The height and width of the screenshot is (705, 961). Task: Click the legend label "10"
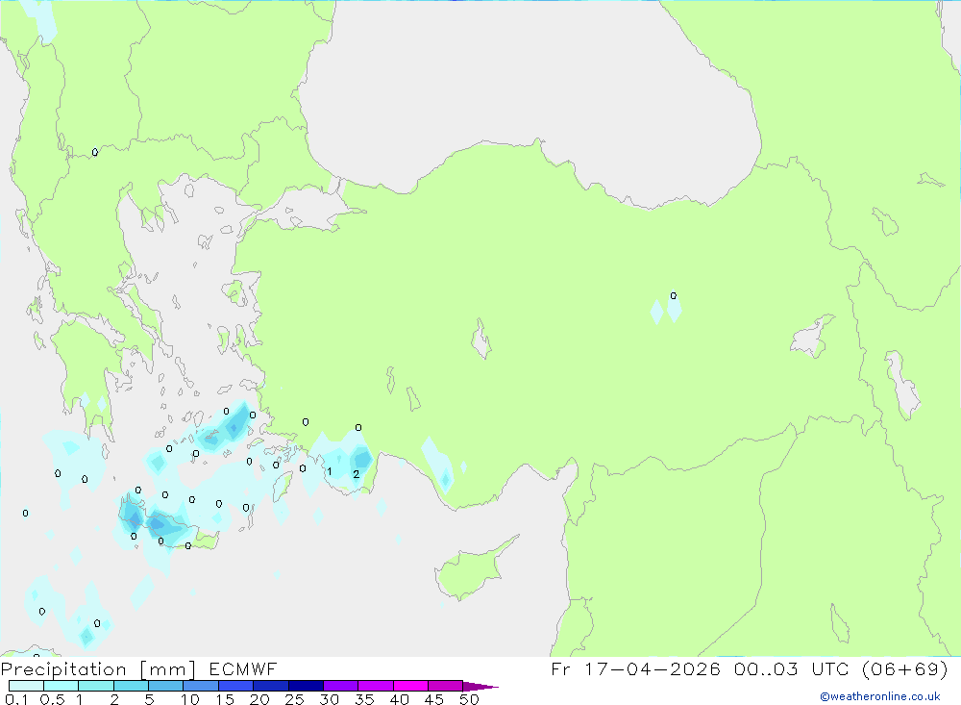pos(190,699)
